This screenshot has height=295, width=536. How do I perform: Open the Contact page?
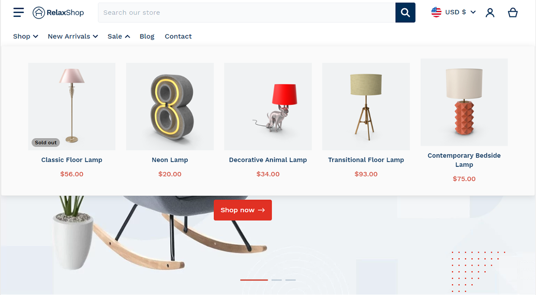point(178,36)
